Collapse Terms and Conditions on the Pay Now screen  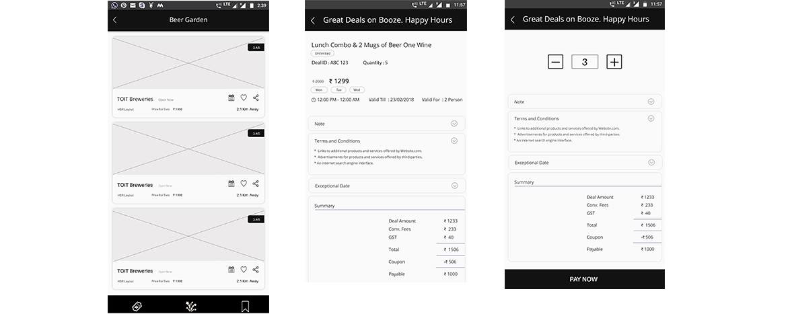point(651,118)
